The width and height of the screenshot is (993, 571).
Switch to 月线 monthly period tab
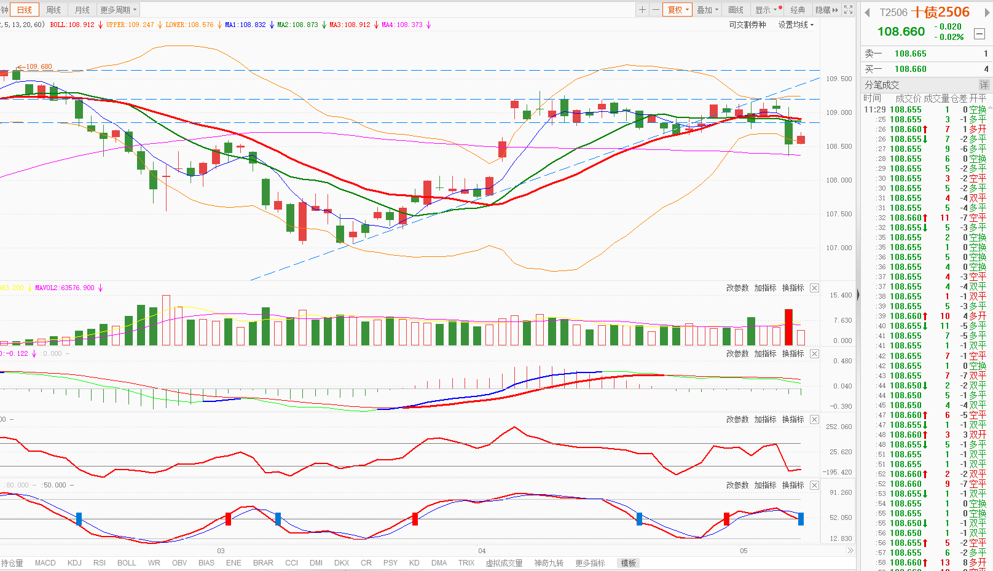[82, 10]
